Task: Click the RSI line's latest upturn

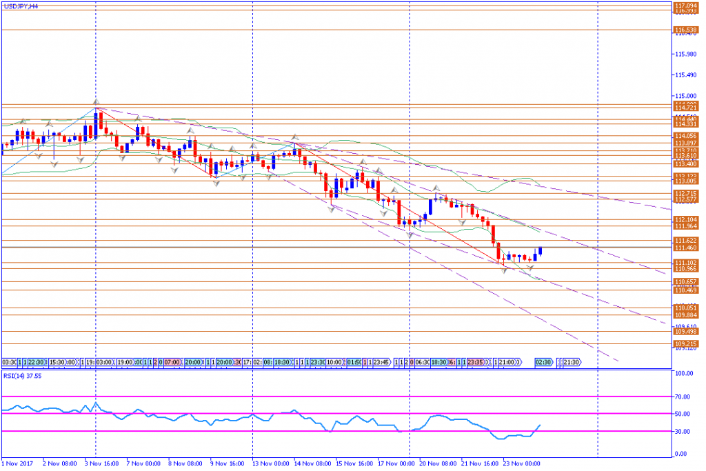Action: tap(539, 426)
